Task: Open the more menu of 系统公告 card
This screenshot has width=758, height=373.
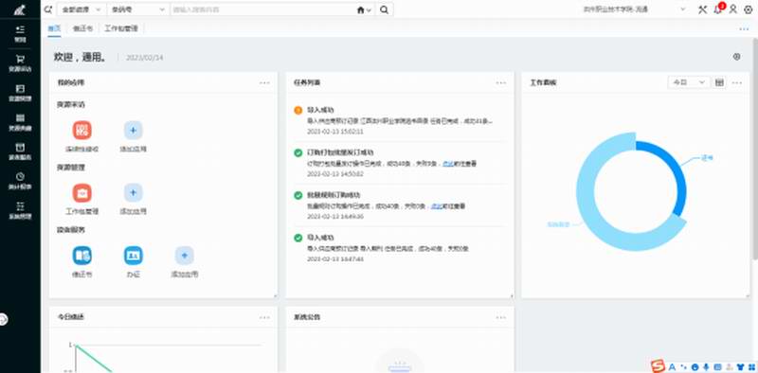Action: point(501,317)
